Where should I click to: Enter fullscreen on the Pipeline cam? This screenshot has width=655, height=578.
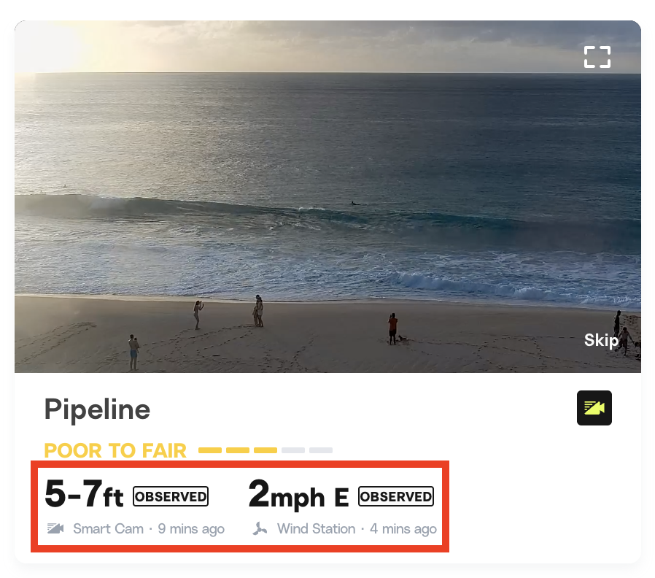tap(597, 57)
